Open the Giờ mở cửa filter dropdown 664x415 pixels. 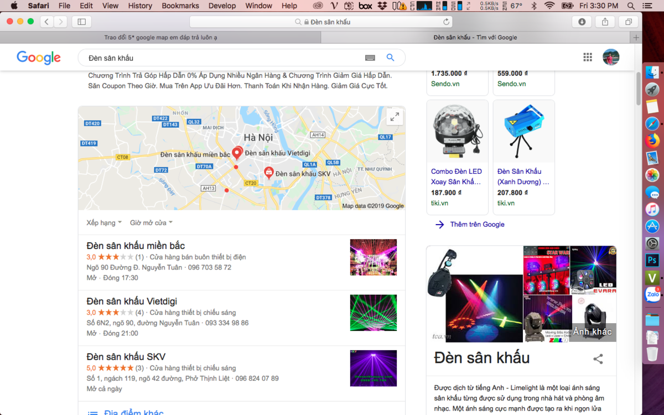[151, 222]
